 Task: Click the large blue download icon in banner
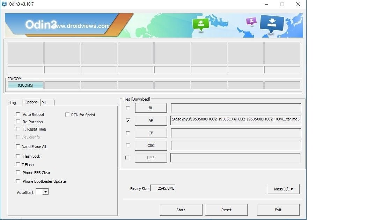pyautogui.click(x=272, y=24)
